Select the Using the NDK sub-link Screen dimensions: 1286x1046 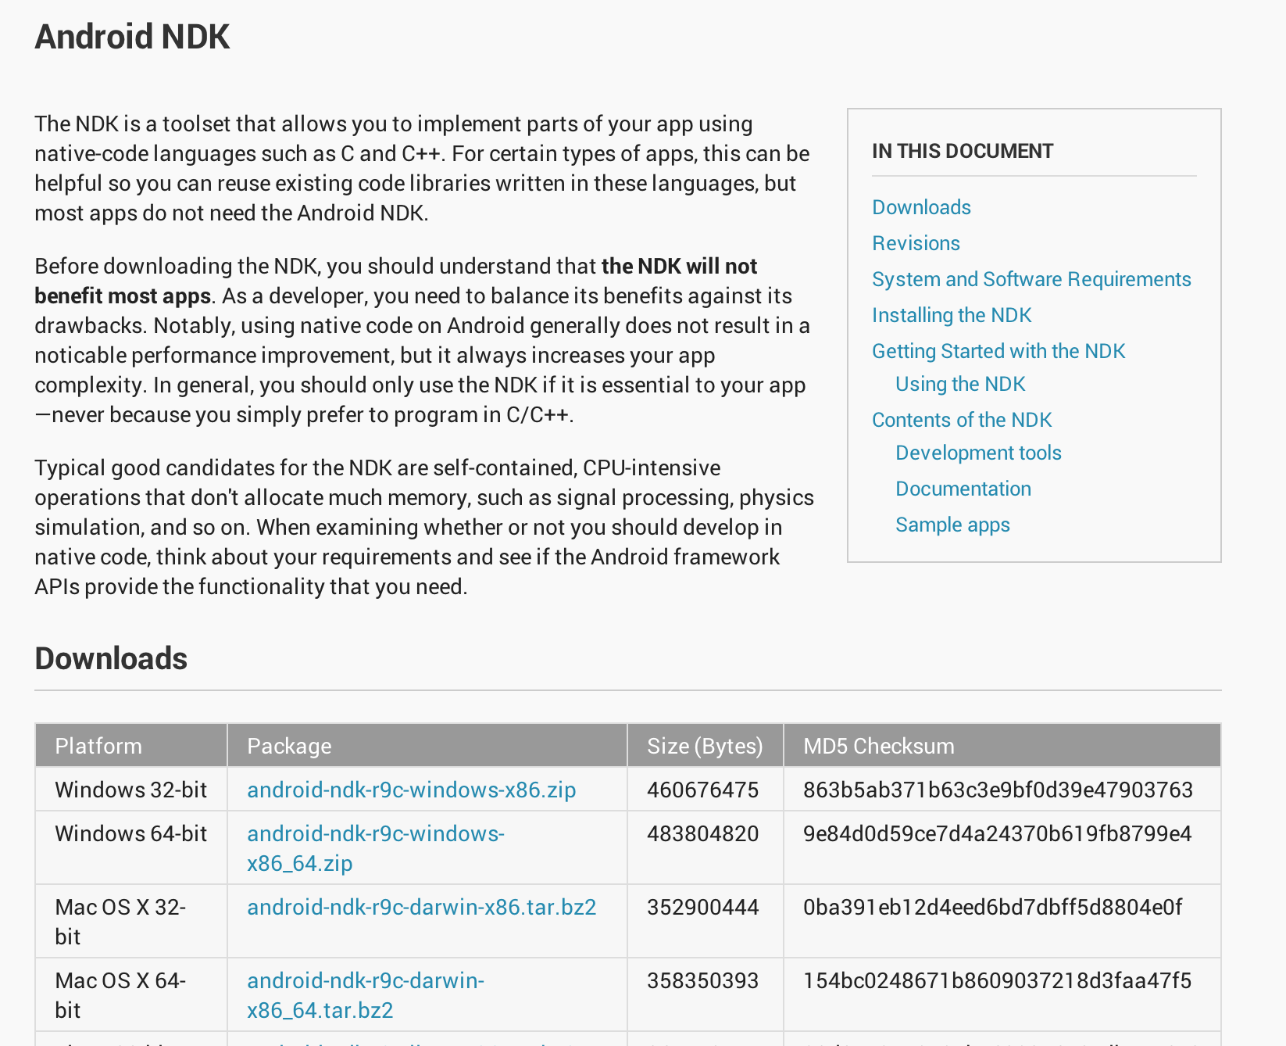[960, 384]
